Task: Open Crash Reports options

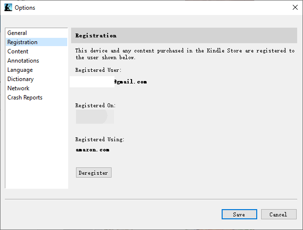Action: tap(37, 98)
